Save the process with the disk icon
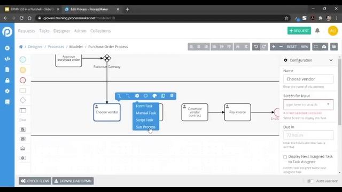 [x=334, y=46]
